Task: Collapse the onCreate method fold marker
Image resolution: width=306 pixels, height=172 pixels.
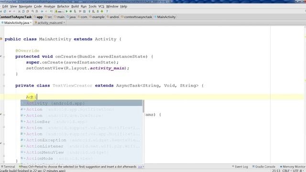Action: [4, 57]
